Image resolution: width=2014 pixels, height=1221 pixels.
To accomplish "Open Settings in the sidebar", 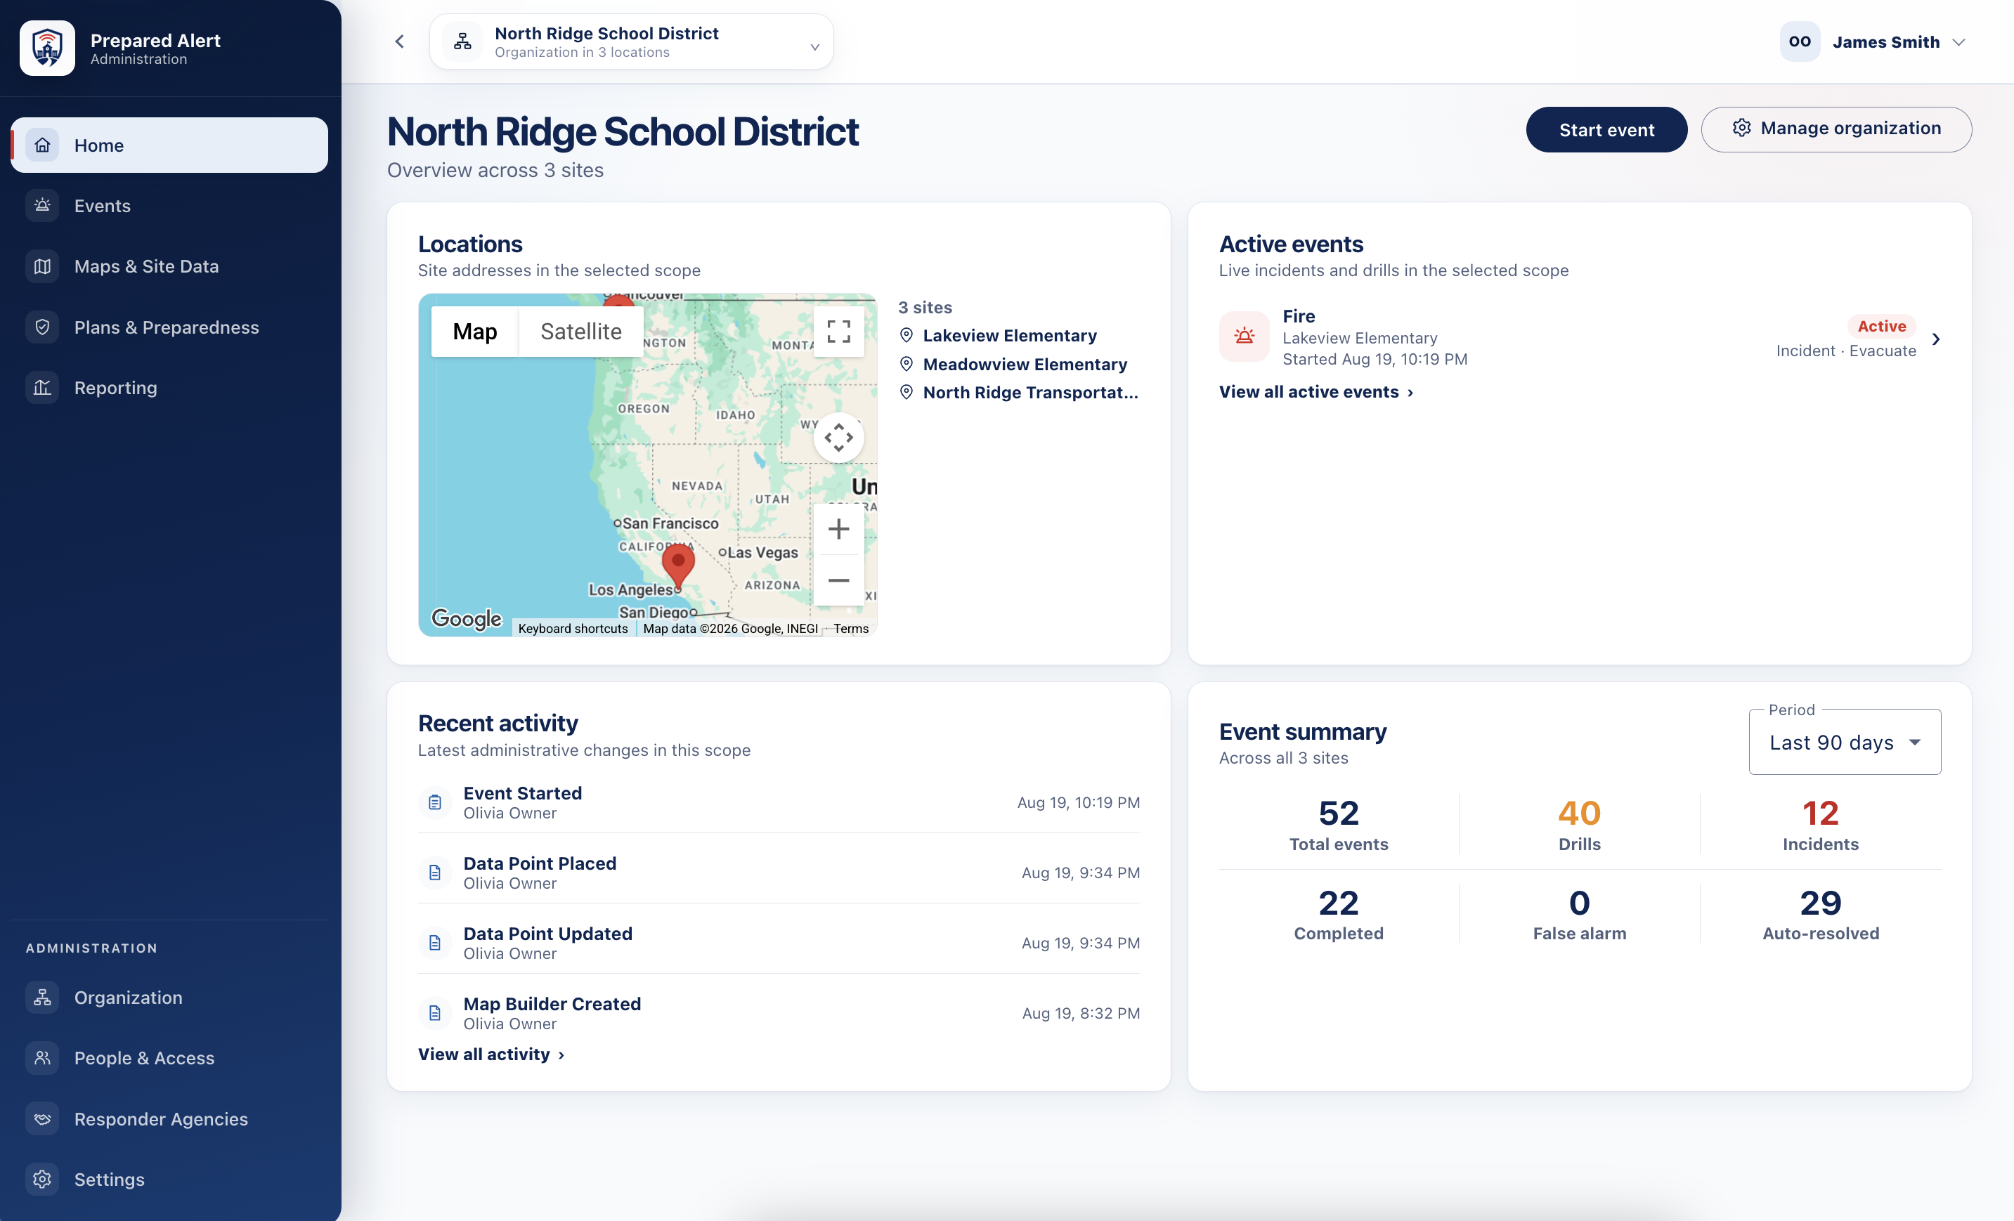I will (169, 1180).
